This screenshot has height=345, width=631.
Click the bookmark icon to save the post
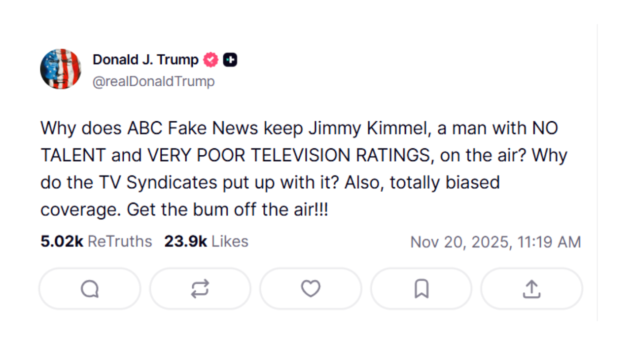tap(421, 289)
